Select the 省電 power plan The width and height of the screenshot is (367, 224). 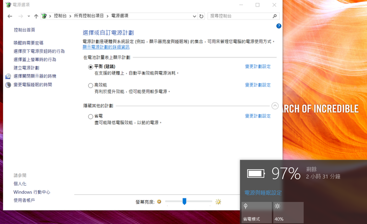pyautogui.click(x=91, y=116)
